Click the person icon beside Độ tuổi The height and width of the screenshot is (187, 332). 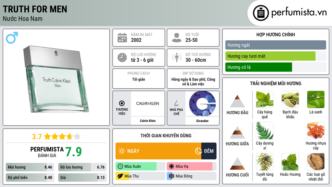pos(177,38)
